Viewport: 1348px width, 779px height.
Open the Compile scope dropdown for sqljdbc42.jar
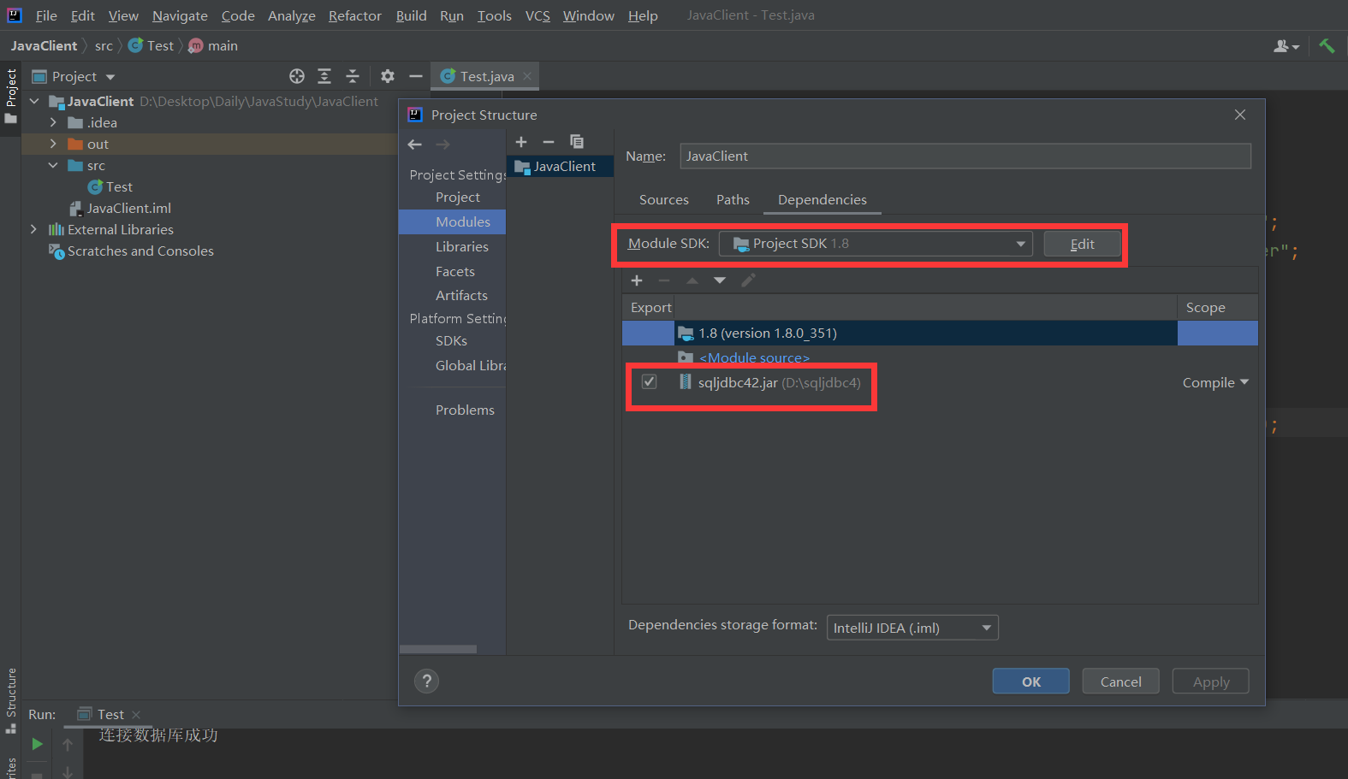click(1215, 383)
